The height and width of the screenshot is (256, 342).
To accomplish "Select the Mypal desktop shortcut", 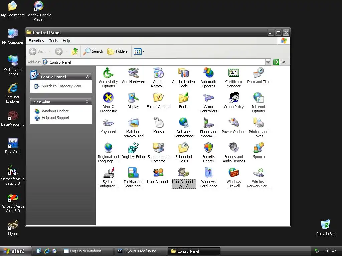I will click(13, 228).
